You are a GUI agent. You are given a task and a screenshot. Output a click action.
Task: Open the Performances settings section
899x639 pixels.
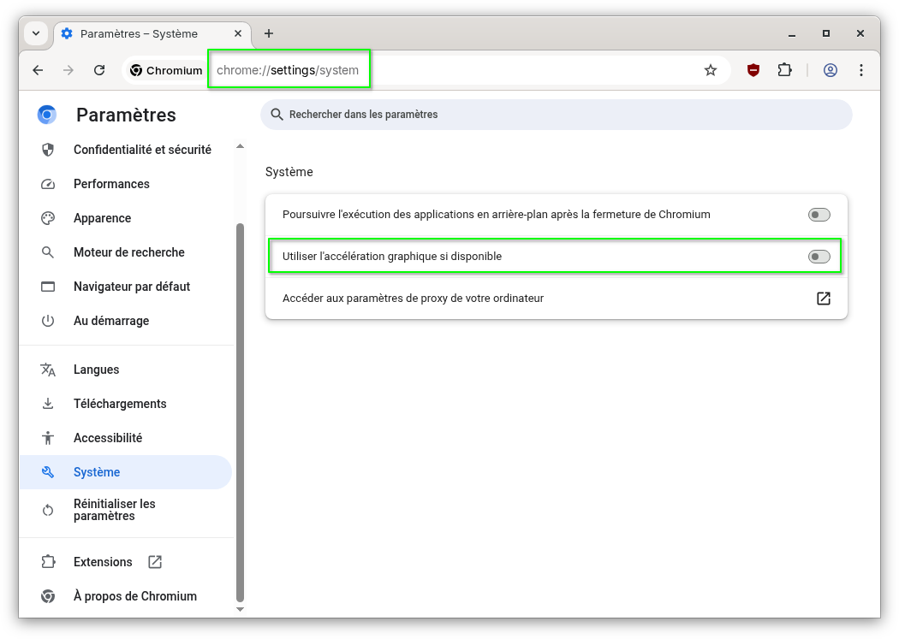(x=111, y=184)
